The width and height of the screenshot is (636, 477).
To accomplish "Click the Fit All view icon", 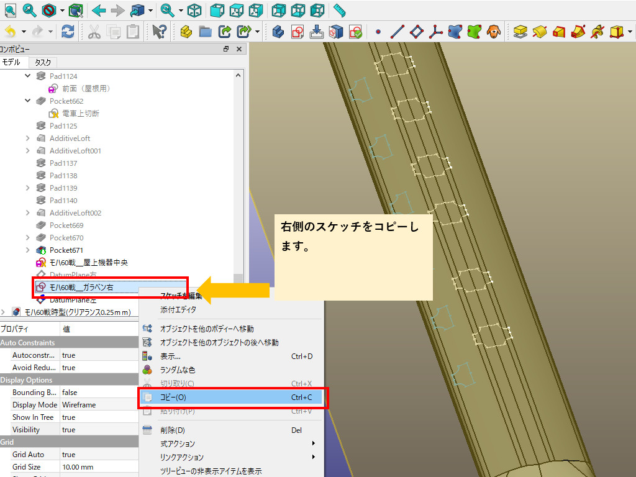I will click(9, 10).
